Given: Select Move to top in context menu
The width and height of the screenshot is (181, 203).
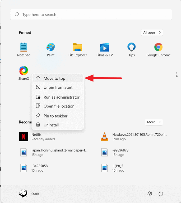Looking at the screenshot, I should point(58,78).
